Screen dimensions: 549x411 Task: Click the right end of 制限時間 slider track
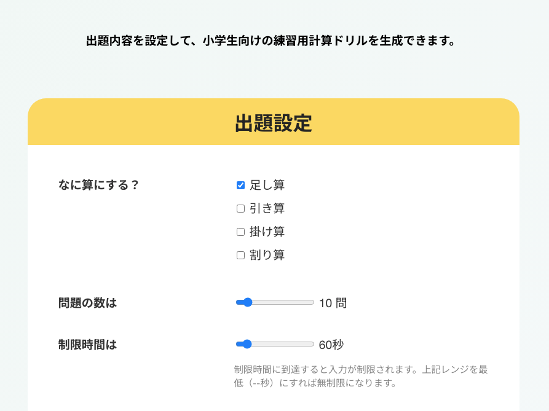312,344
